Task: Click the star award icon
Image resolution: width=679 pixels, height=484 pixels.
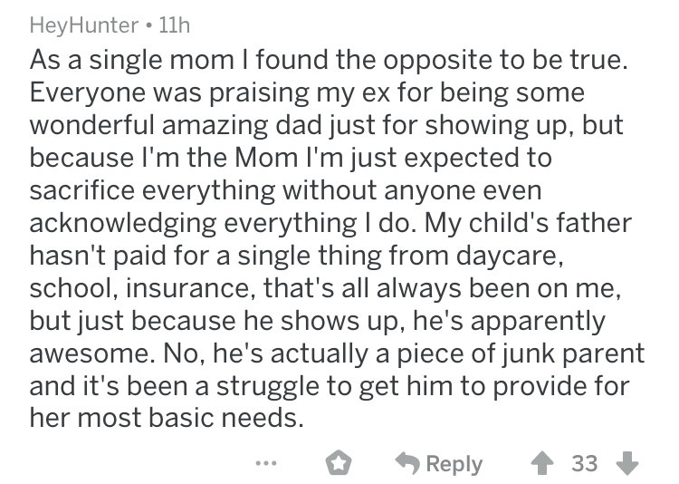Action: 339,464
